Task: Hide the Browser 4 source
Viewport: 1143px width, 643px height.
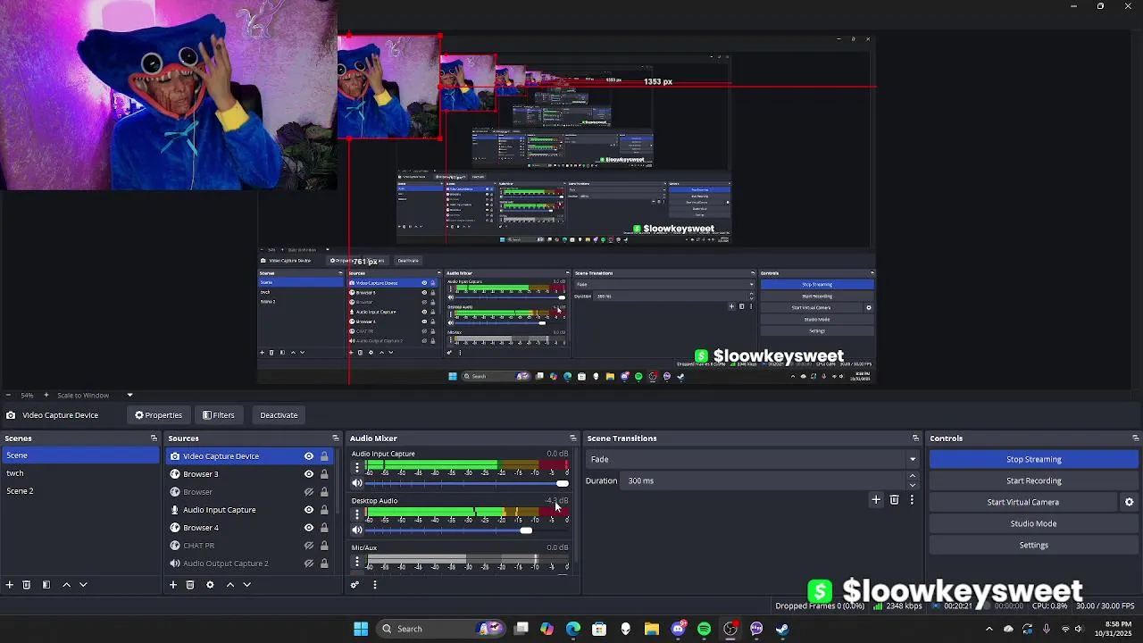Action: click(309, 528)
